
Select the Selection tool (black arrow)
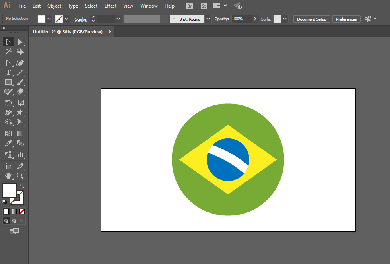coord(8,42)
